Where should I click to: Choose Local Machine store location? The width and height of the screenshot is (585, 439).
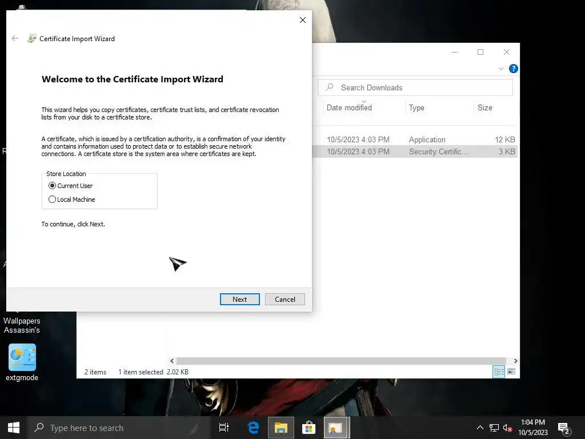(72, 199)
